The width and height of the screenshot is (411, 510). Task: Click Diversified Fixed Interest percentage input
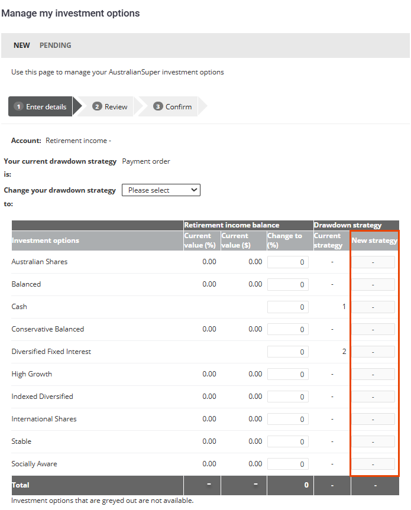click(288, 352)
